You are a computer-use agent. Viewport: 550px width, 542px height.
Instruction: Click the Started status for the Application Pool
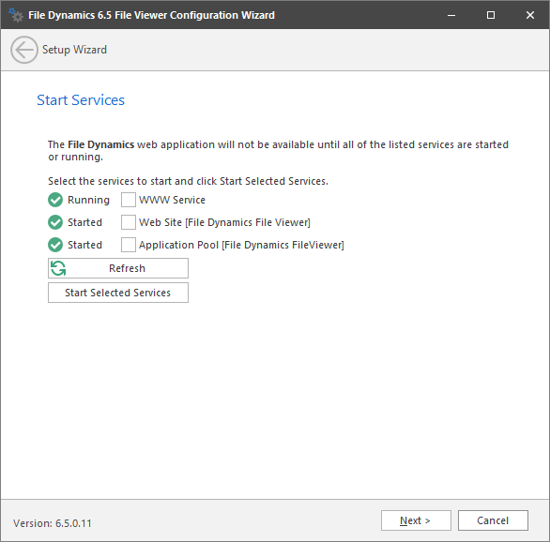click(x=84, y=245)
